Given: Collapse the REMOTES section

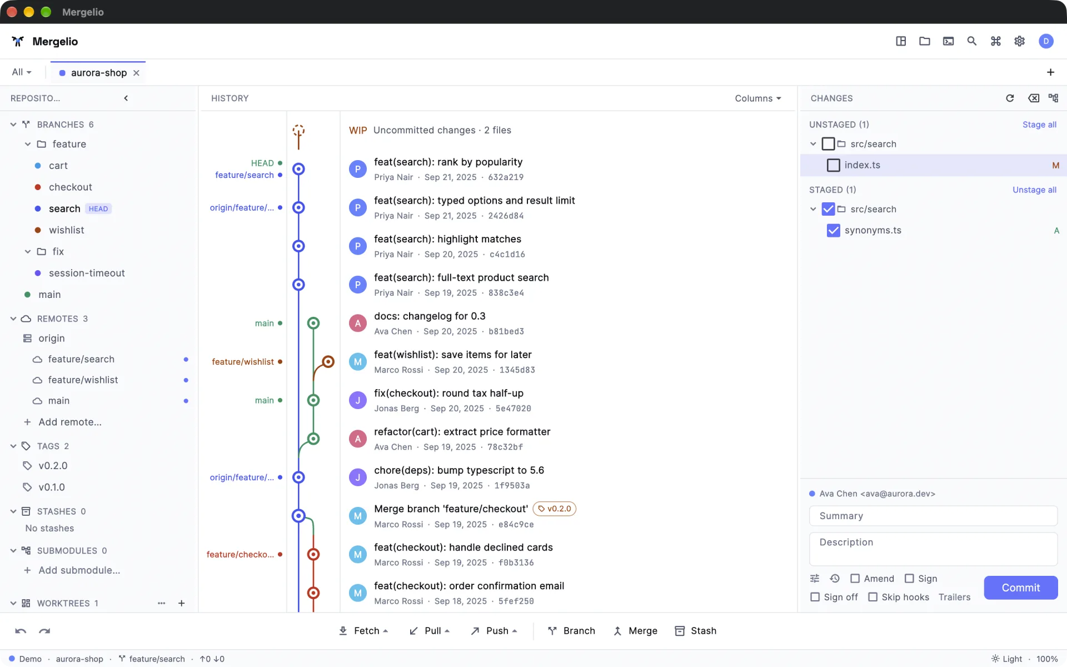Looking at the screenshot, I should (13, 318).
